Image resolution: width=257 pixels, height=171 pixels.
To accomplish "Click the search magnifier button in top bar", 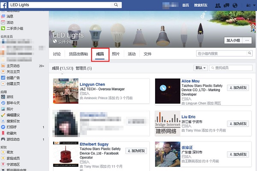I will [116, 5].
